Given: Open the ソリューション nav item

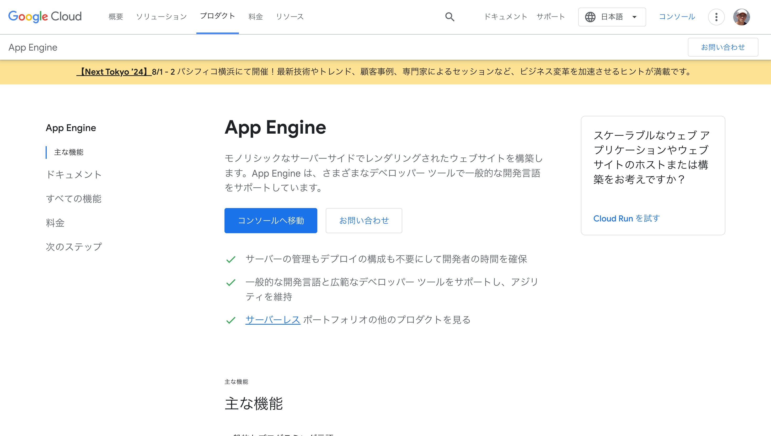Looking at the screenshot, I should point(161,17).
